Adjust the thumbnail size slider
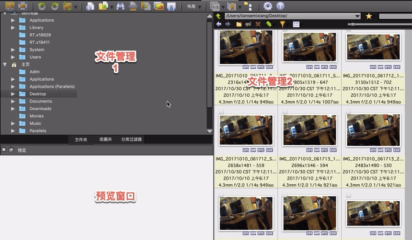 (353, 25)
